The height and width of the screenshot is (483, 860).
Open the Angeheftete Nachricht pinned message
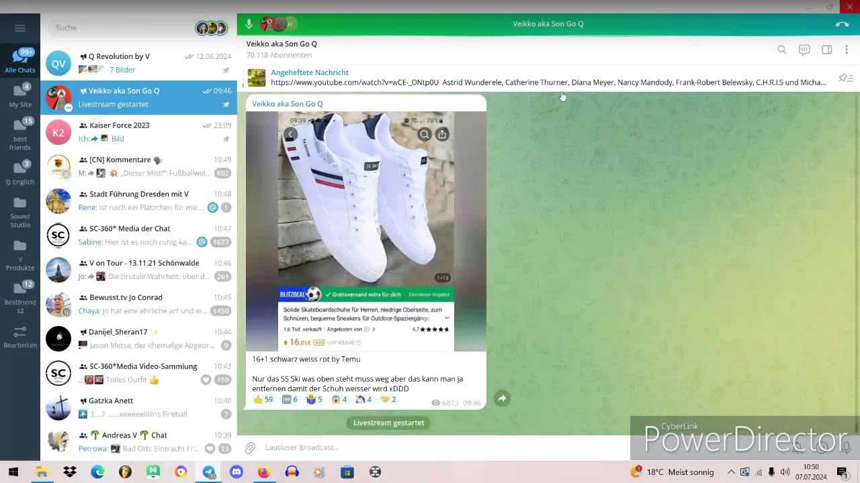537,77
